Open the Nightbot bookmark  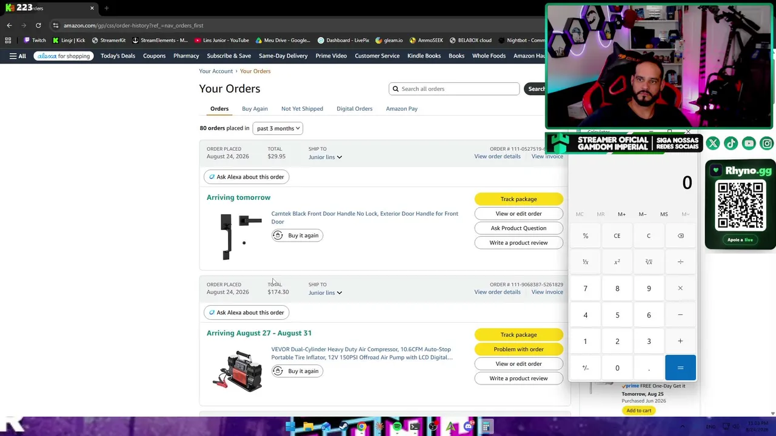coord(521,41)
